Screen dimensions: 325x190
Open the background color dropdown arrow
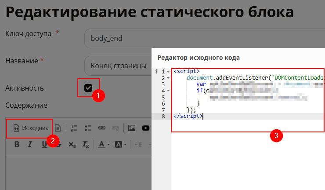click(125, 145)
